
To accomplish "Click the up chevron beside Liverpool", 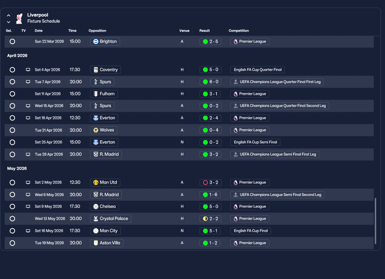I will pyautogui.click(x=9, y=15).
